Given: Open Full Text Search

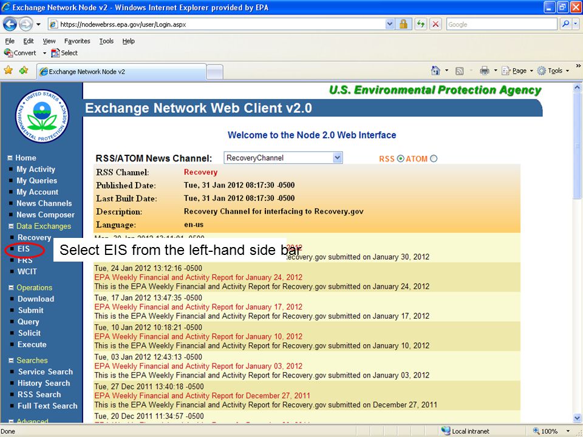Looking at the screenshot, I should (47, 406).
